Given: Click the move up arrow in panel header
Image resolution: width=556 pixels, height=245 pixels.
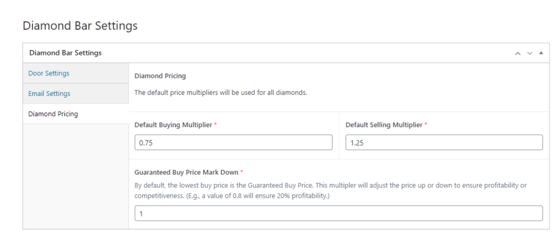Looking at the screenshot, I should (x=518, y=53).
